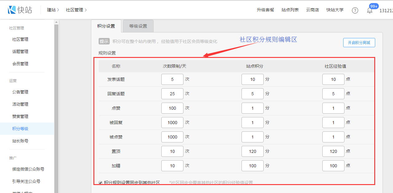
Task: Click the 发表话题 daily limit input field
Action: (172, 79)
